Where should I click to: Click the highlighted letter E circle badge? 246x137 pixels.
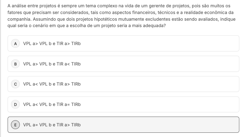(16, 125)
